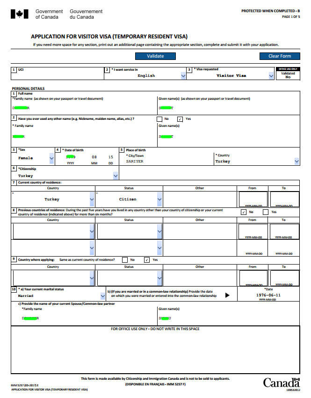Click current residence To date field
This screenshot has height=398, width=311.
coord(284,199)
